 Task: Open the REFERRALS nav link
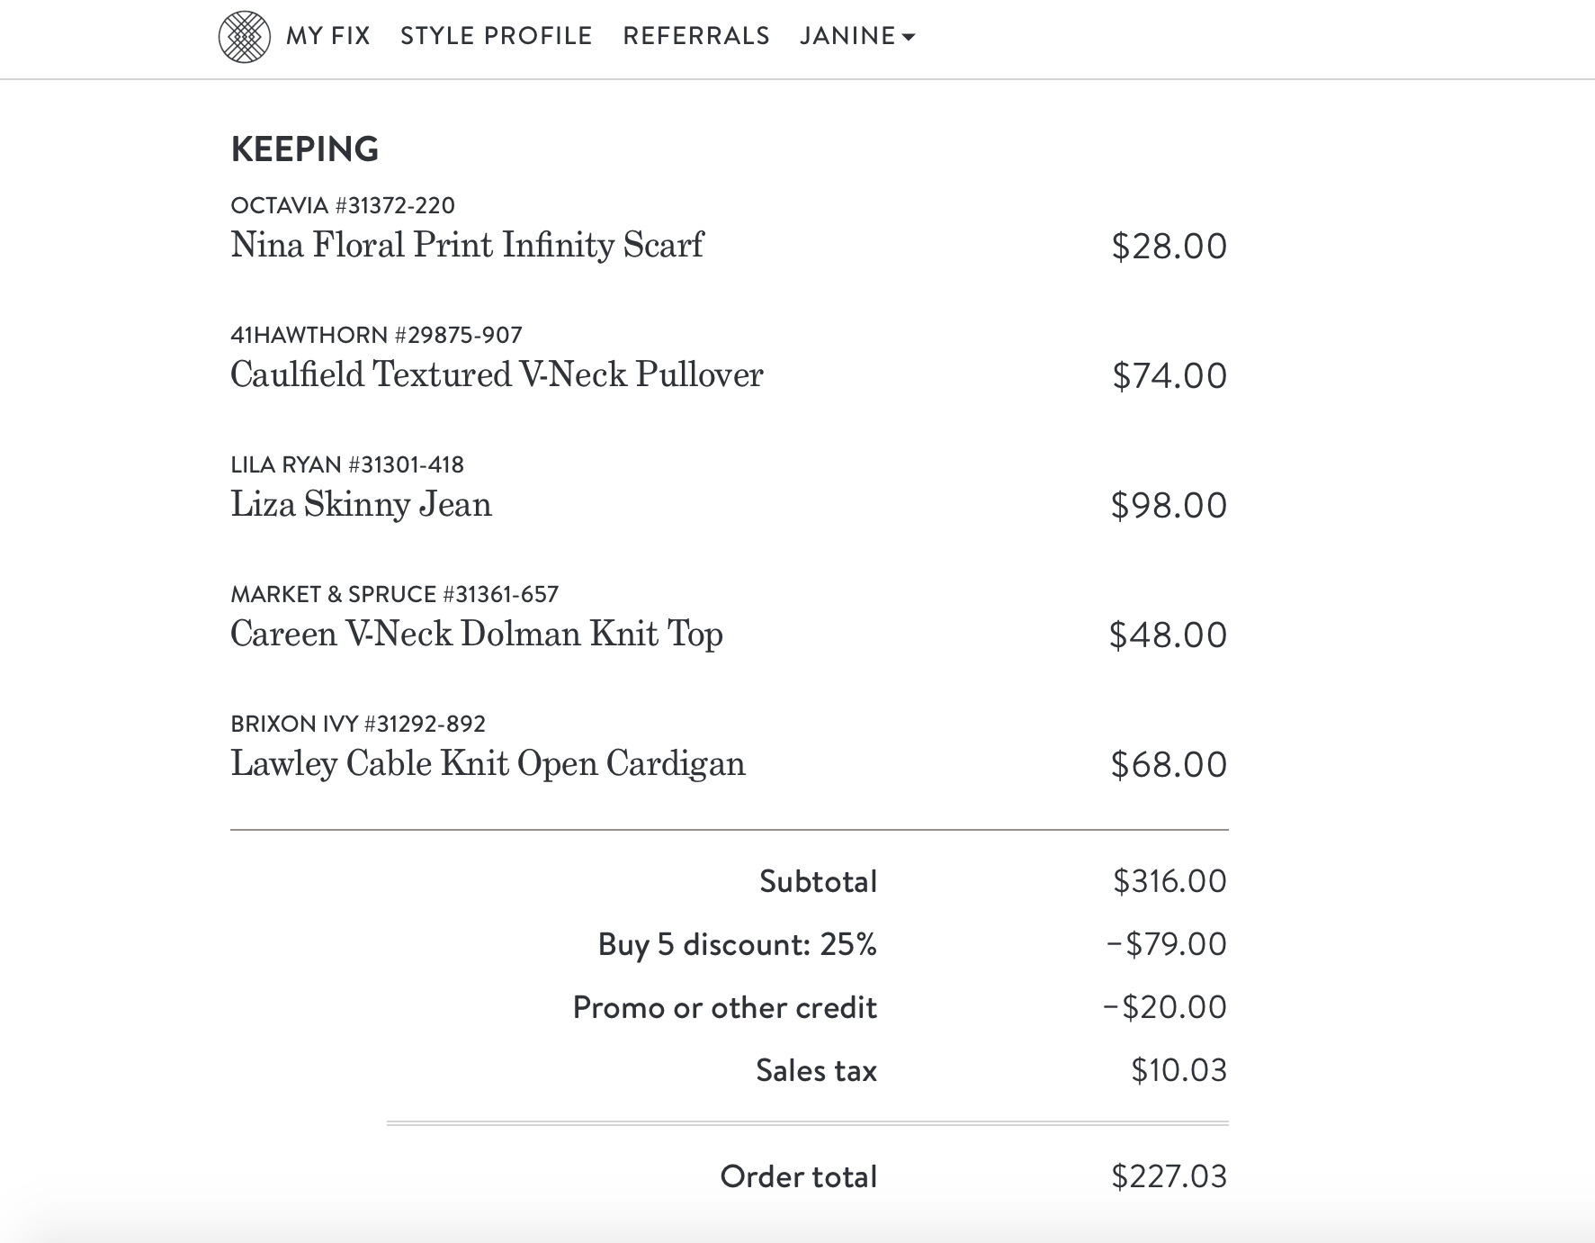pos(696,36)
